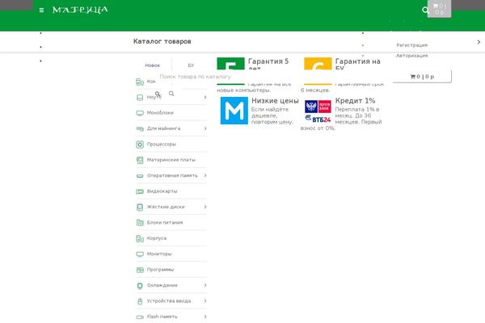Click the white search magnifier in the green header

click(x=425, y=10)
